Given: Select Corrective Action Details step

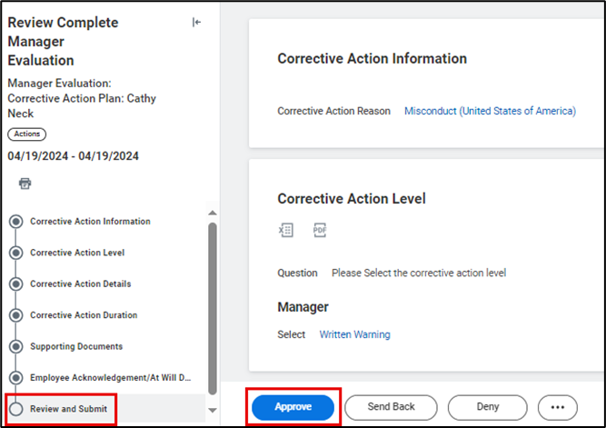Looking at the screenshot, I should point(80,284).
